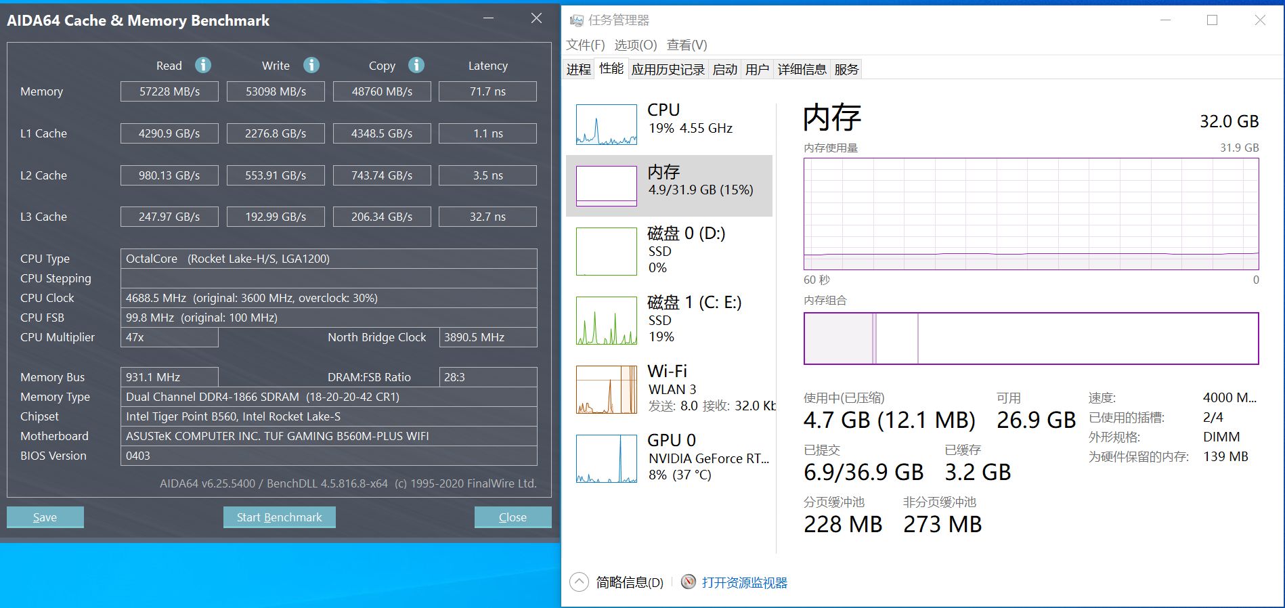Select the 磁盘 0 (D:) graph thumbnail

607,251
